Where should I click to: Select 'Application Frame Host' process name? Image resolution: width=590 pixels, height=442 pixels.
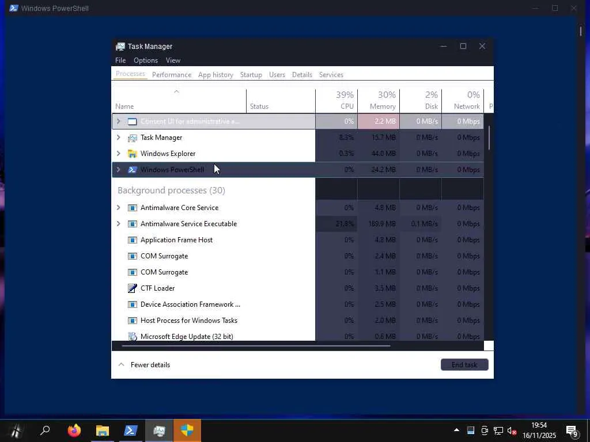[x=176, y=240]
